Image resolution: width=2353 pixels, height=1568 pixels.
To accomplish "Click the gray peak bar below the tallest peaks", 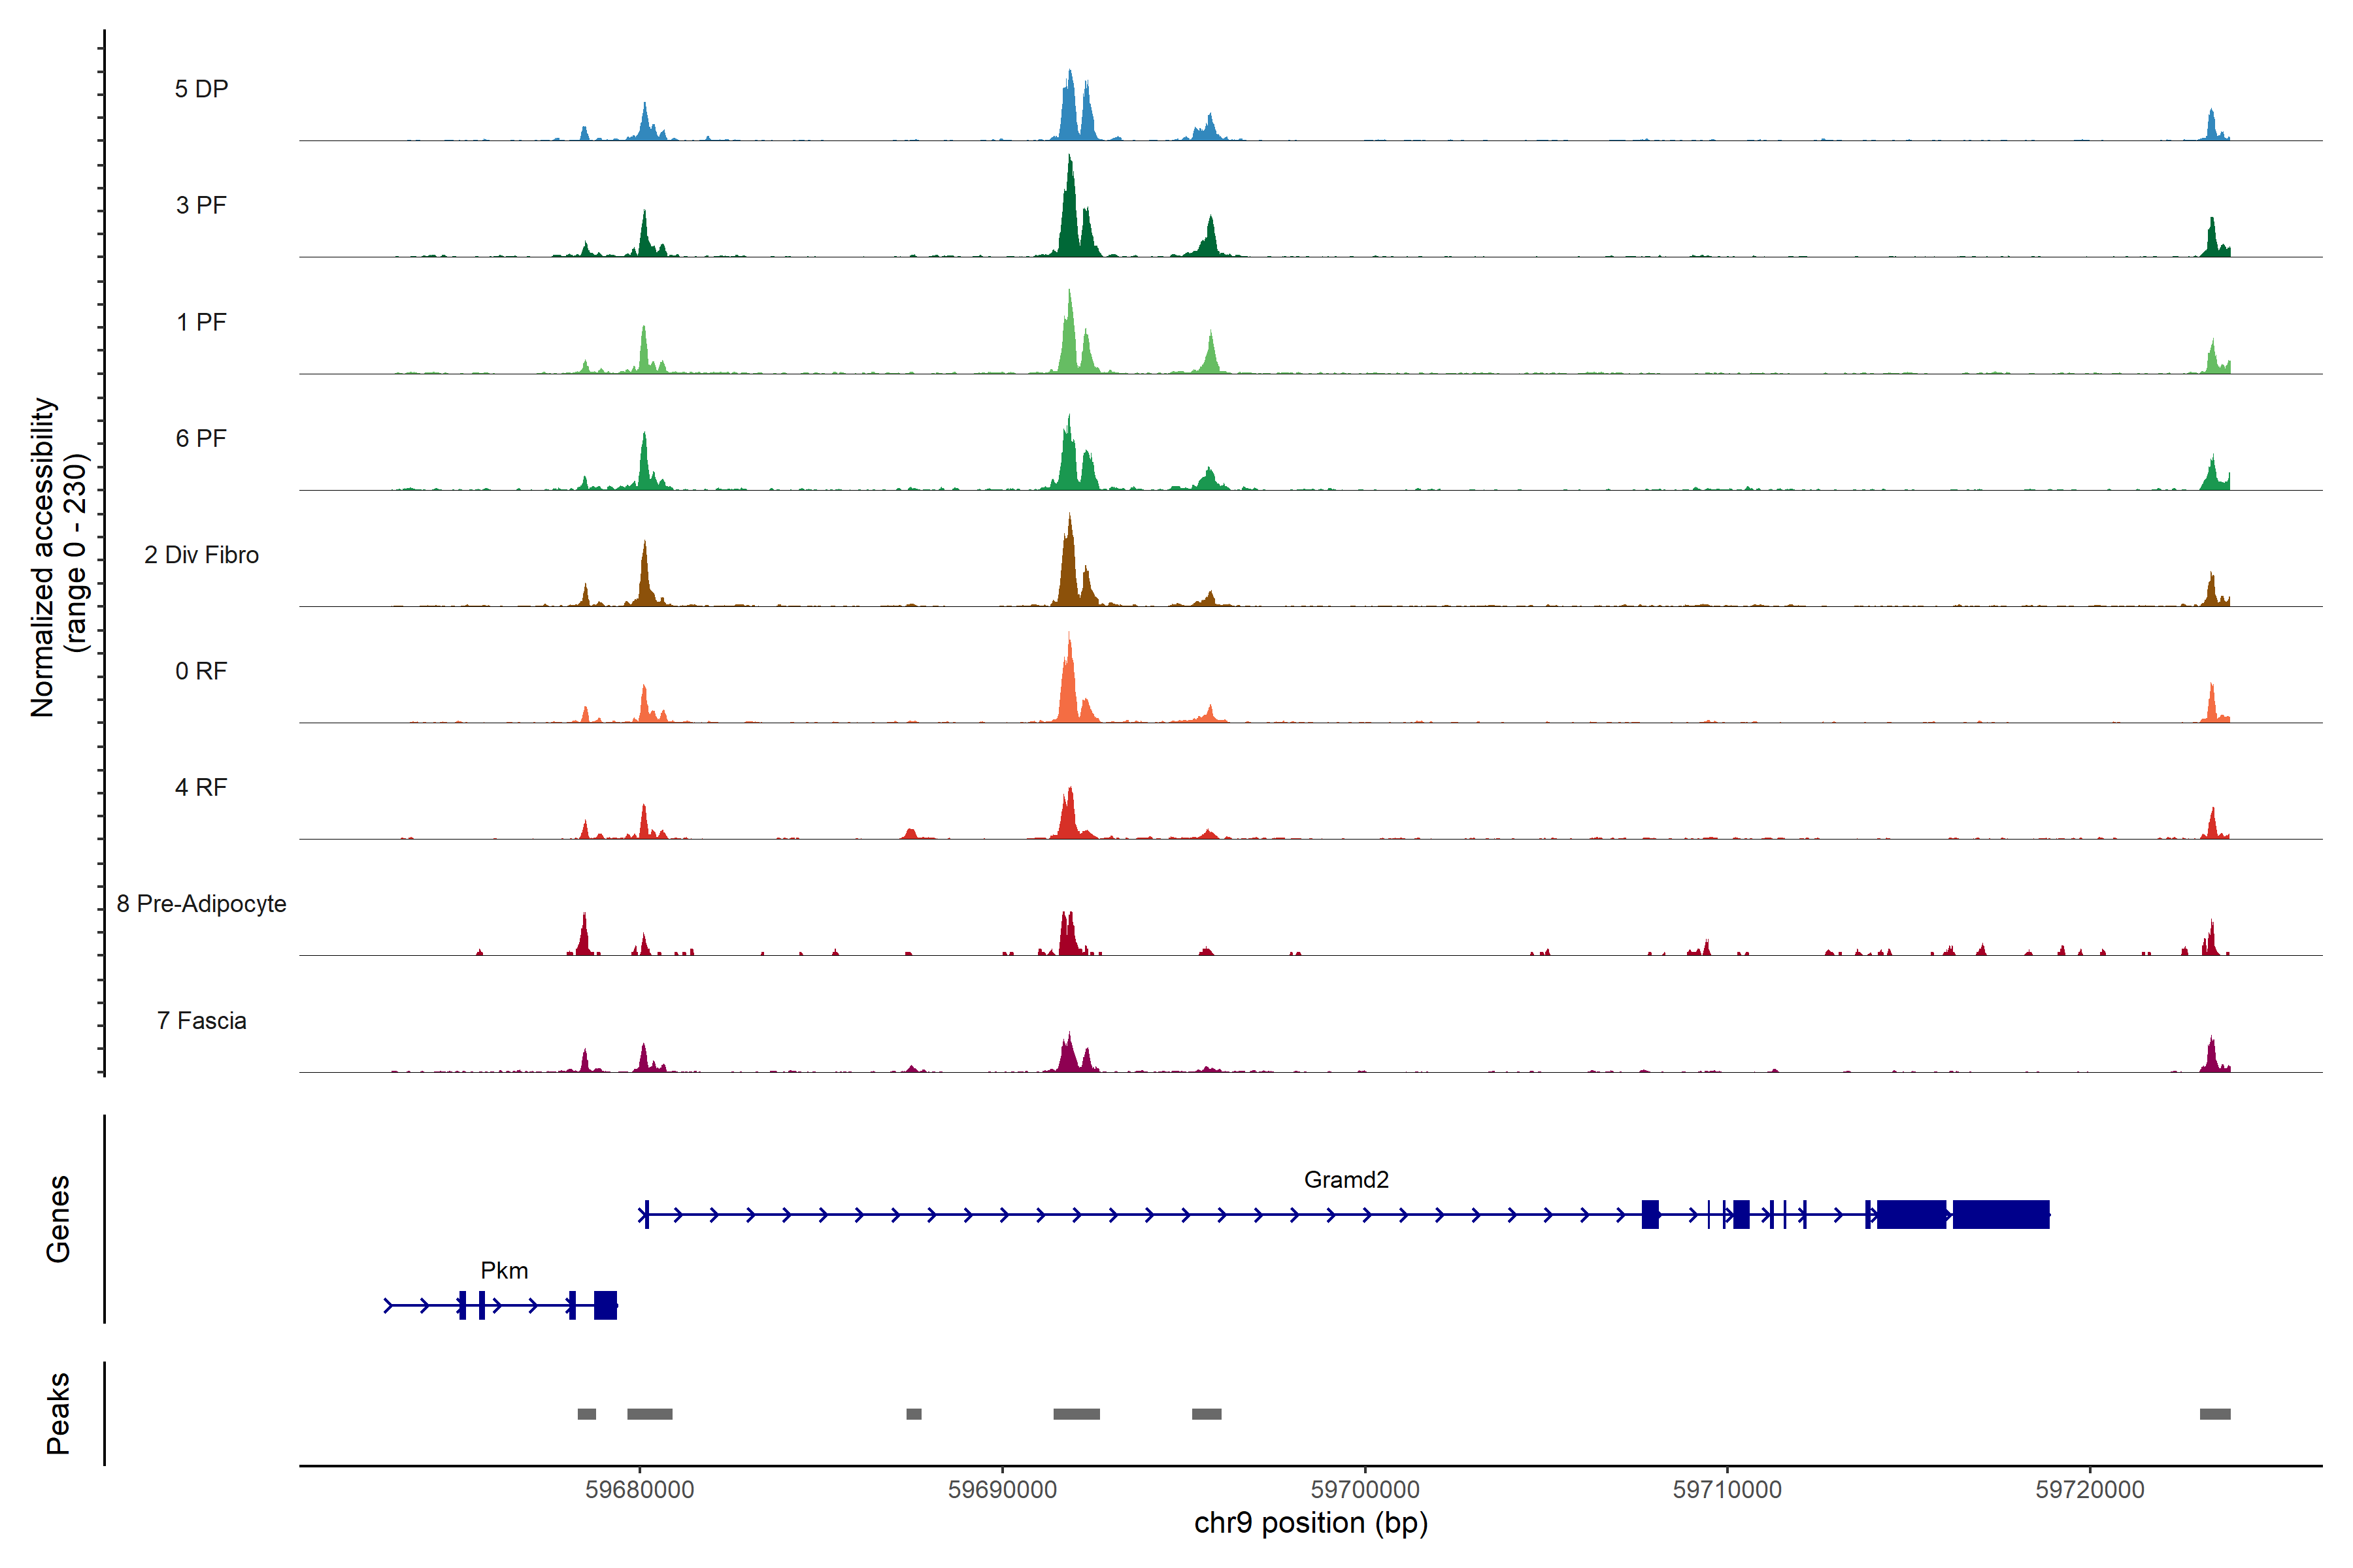I will pyautogui.click(x=1076, y=1414).
